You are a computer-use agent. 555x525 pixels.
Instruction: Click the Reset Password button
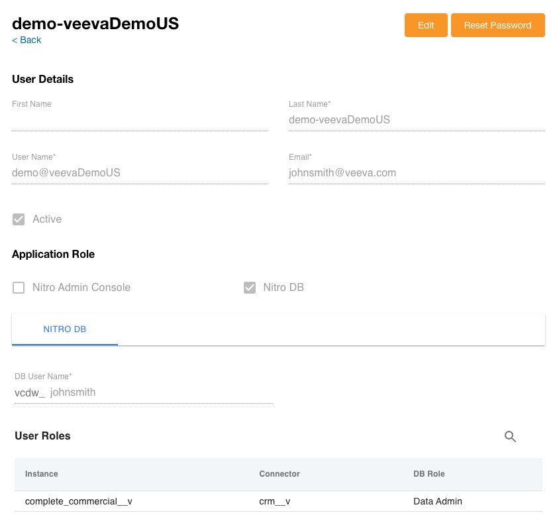coord(497,25)
